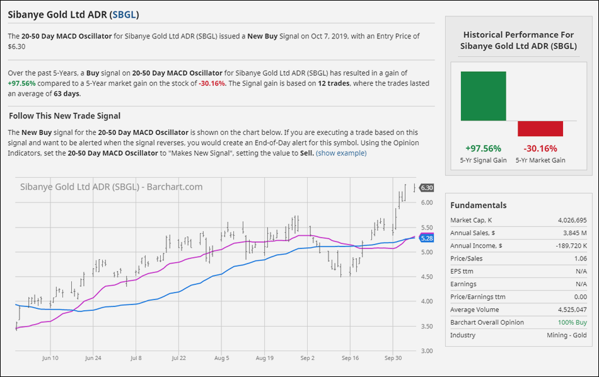The image size is (599, 377).
Task: Open the SBGL ticker link in heading
Action: pos(124,14)
